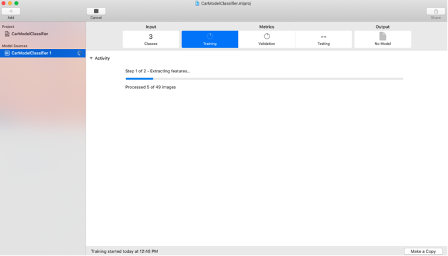Switch to the Testing metrics tab
The image size is (448, 256).
click(x=323, y=39)
